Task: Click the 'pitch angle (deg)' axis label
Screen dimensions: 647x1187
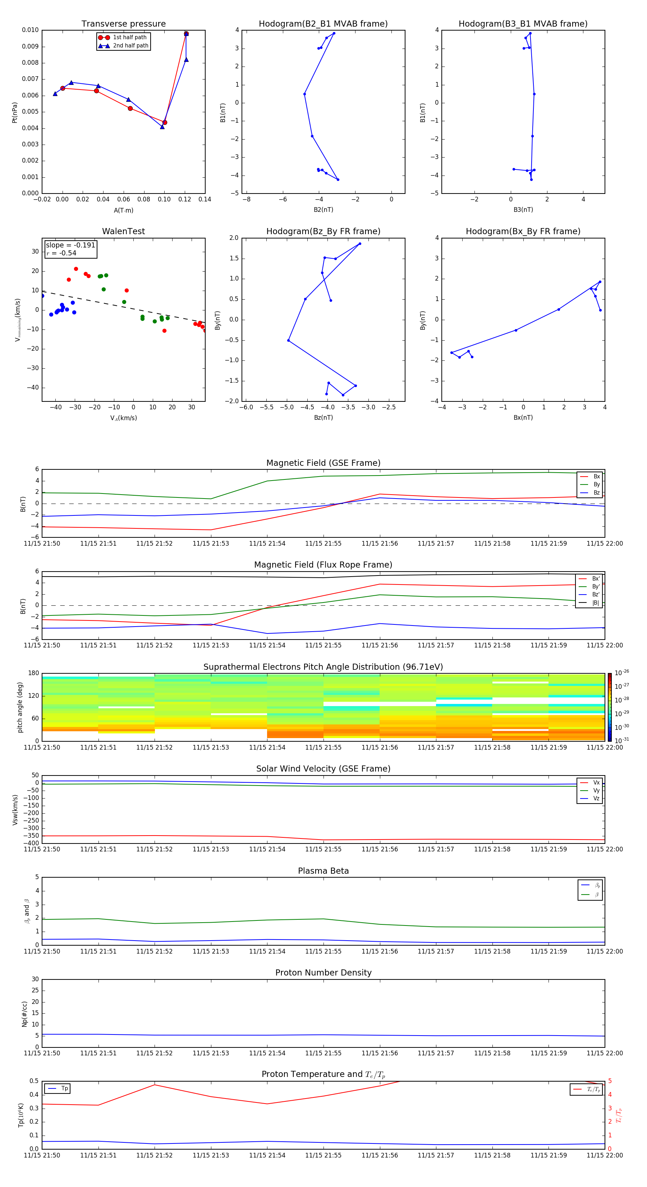Action: (20, 707)
